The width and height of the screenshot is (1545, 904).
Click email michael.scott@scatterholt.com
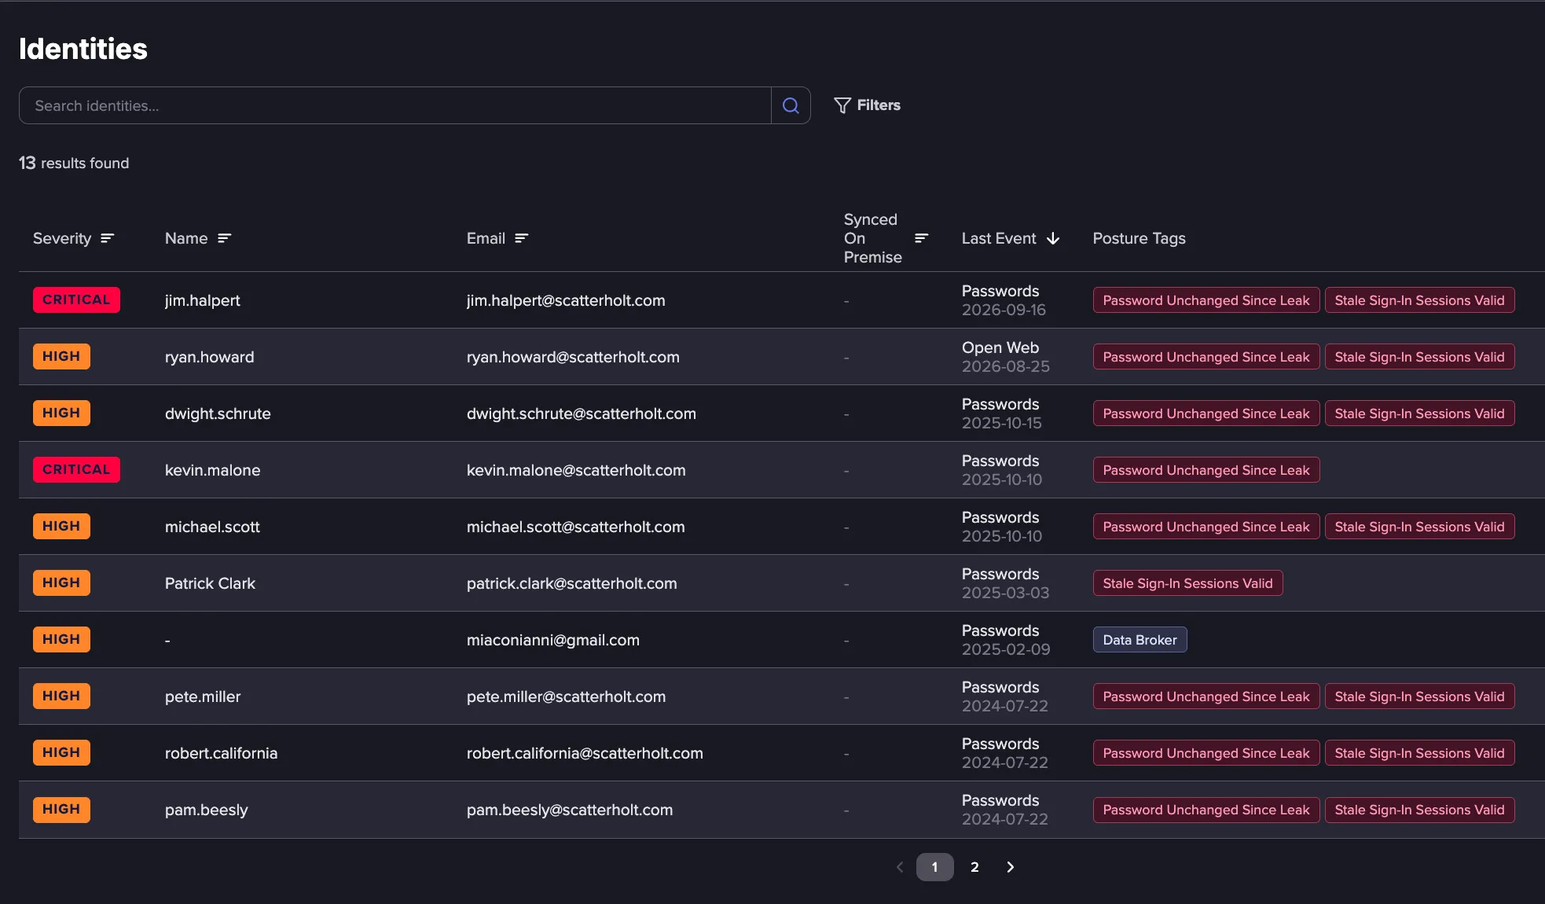[x=576, y=527]
